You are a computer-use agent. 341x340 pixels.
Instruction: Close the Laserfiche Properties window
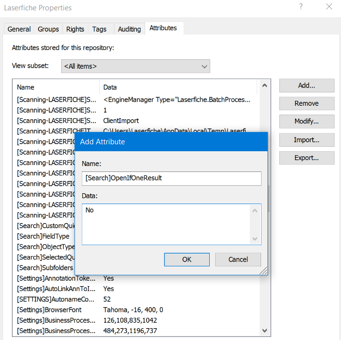pyautogui.click(x=329, y=6)
